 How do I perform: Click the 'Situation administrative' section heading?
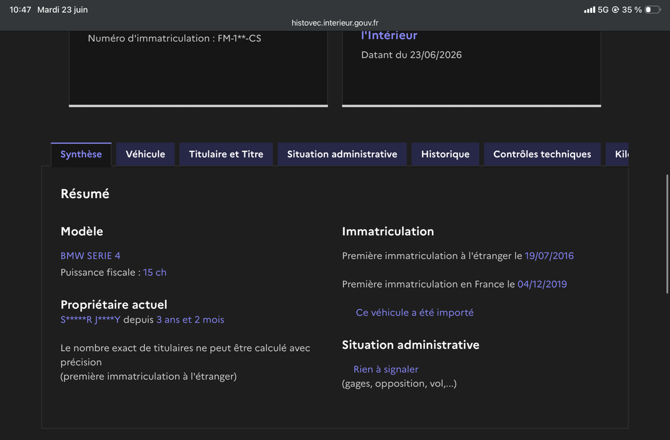410,345
